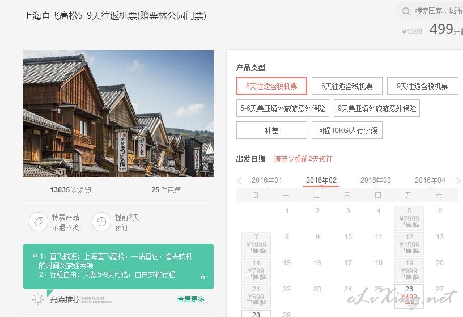
Task: Click the green highlights description box
Action: pyautogui.click(x=118, y=266)
